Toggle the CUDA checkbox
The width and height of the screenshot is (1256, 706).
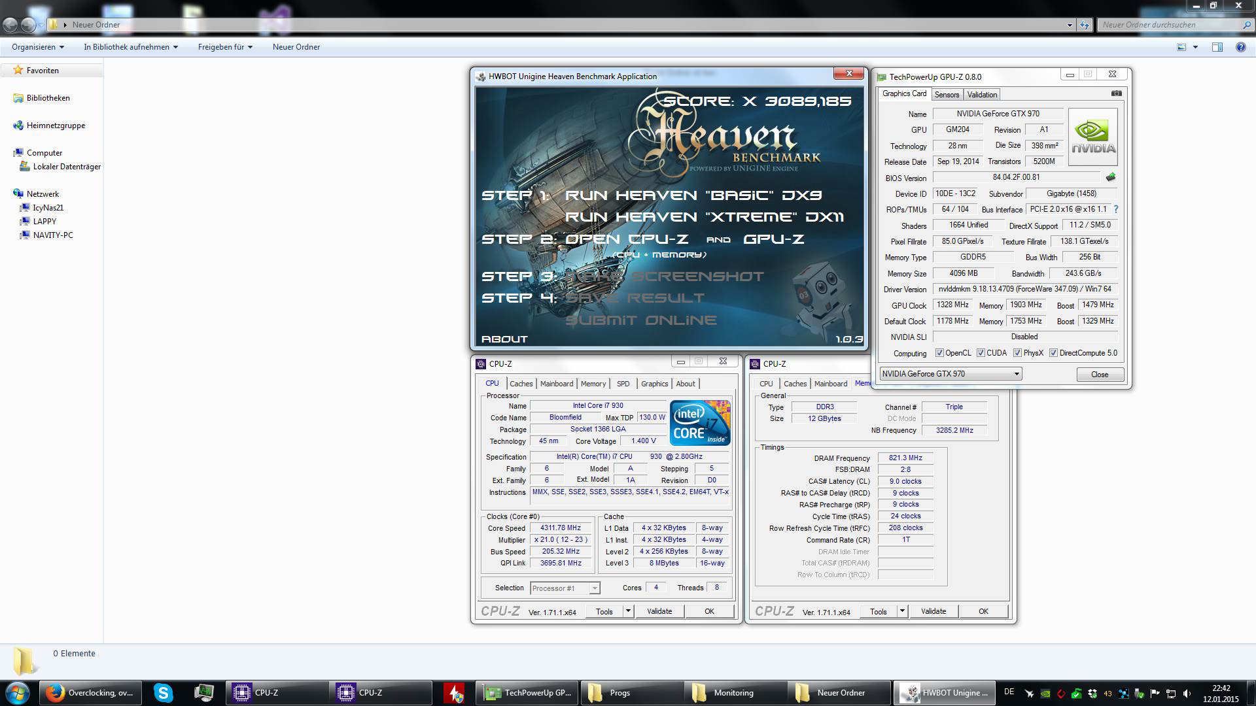tap(981, 353)
